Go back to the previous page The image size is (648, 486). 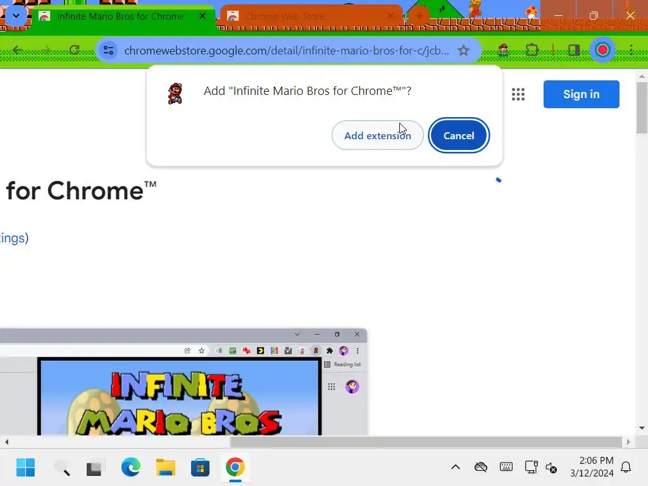(17, 51)
